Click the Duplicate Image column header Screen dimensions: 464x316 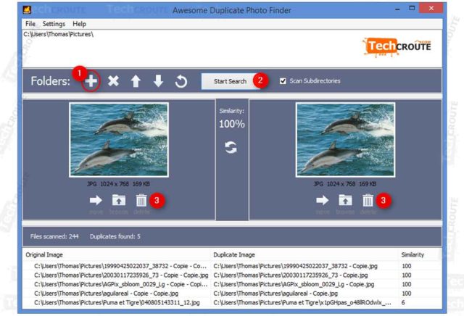point(234,254)
